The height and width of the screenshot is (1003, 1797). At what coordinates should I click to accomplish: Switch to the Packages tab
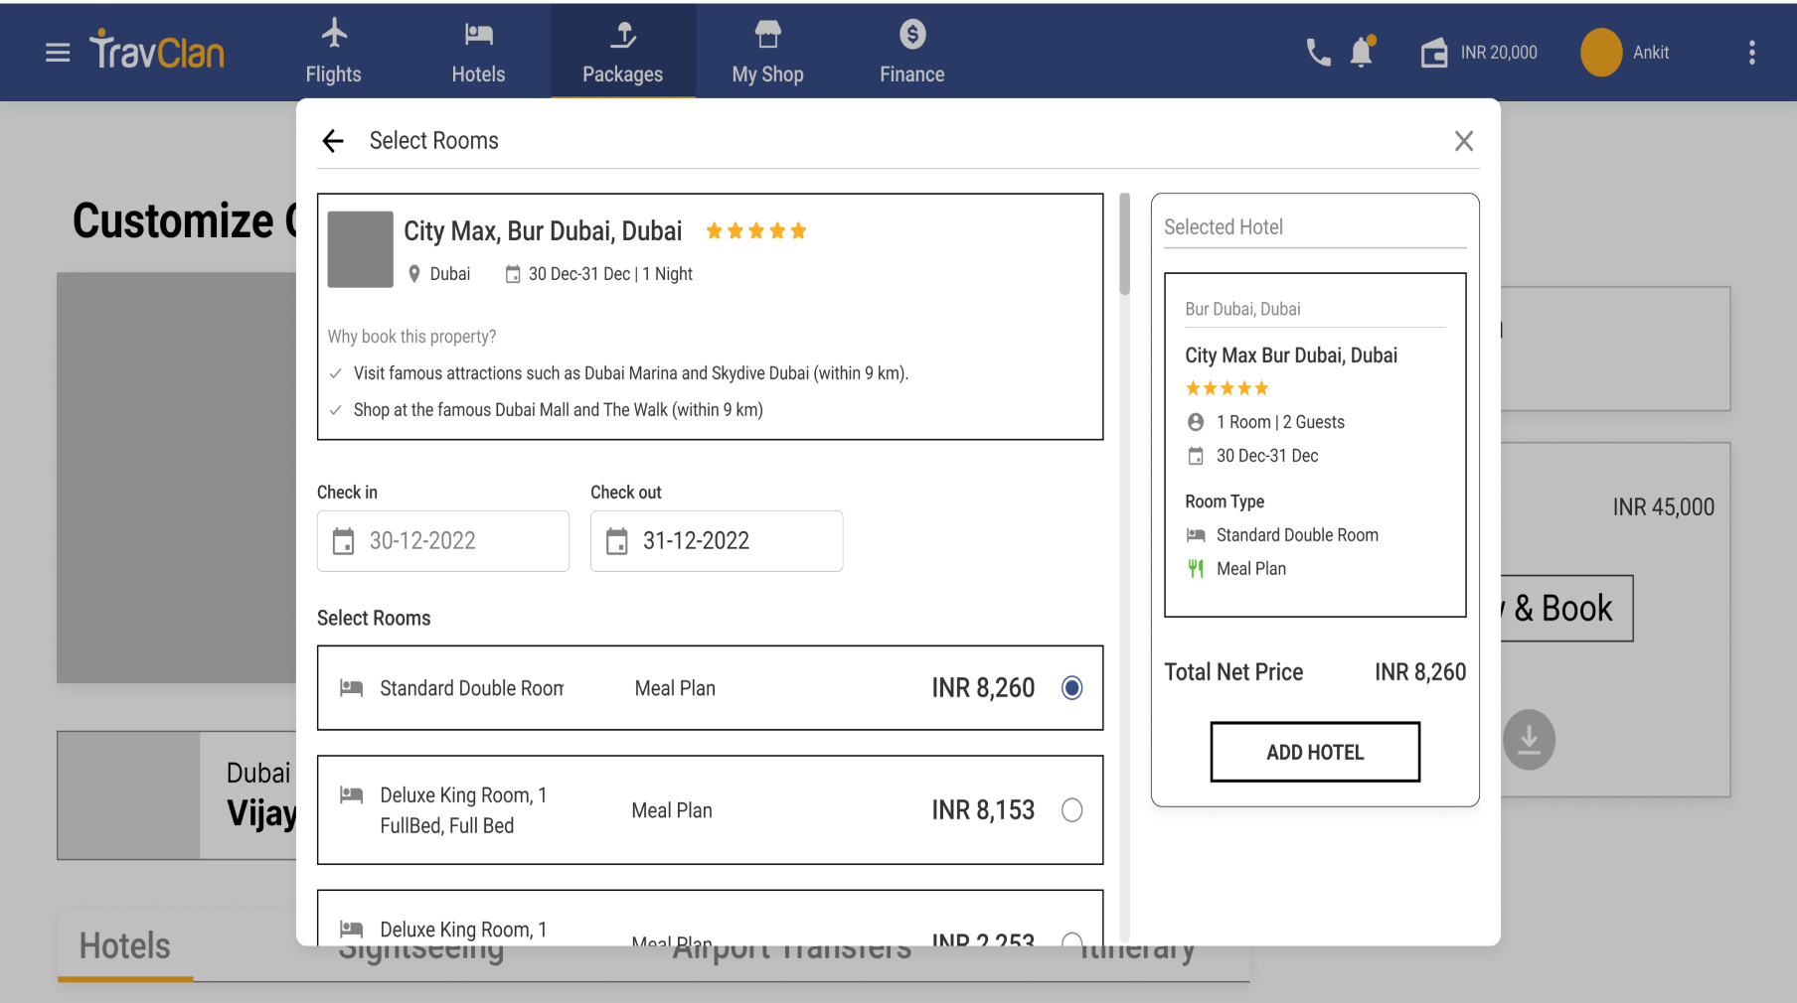[x=623, y=52]
